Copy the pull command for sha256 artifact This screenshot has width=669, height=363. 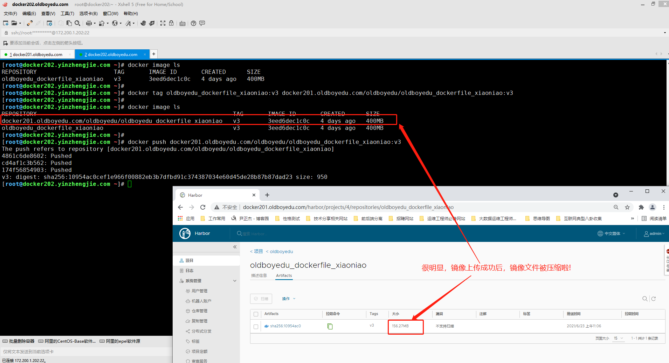click(x=330, y=326)
